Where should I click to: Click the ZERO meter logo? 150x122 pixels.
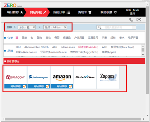click(13, 5)
